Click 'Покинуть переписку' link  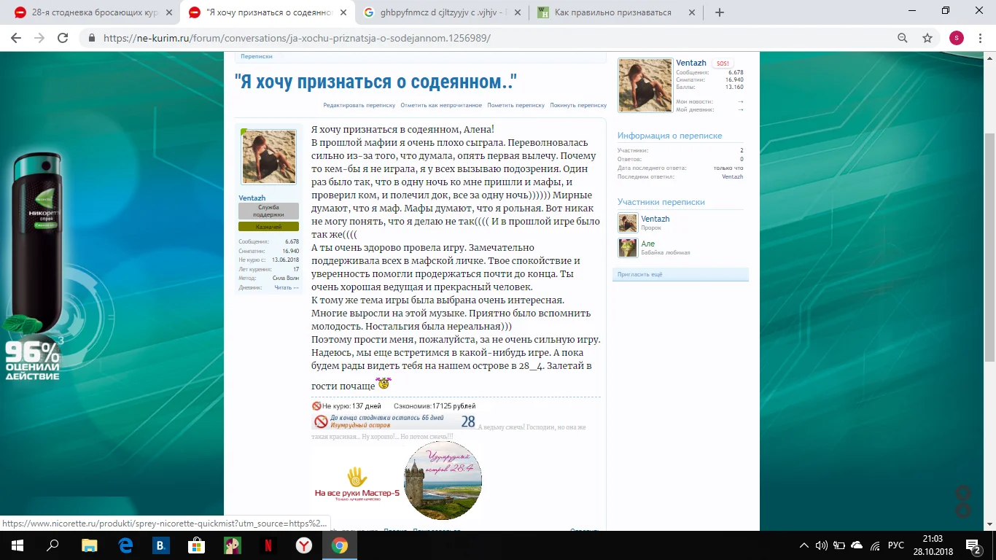578,105
